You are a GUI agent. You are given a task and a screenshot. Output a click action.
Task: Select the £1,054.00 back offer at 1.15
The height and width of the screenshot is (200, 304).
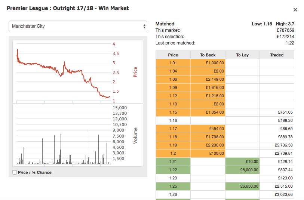(x=208, y=113)
